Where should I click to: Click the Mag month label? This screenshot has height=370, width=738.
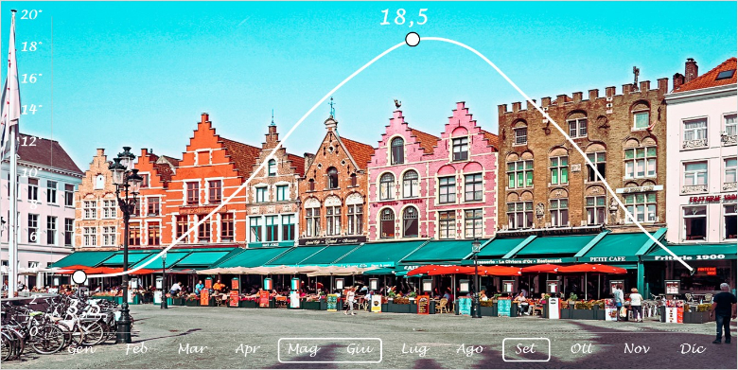[304, 350]
